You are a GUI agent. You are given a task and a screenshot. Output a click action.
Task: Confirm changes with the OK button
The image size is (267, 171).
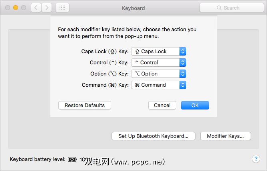click(x=195, y=105)
